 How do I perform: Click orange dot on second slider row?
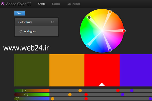pyautogui.click(x=70, y=95)
